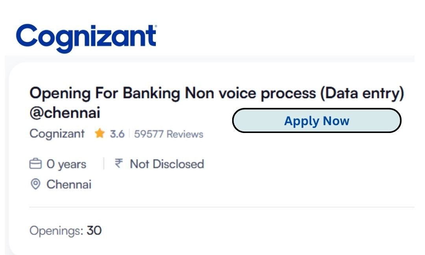Click the @chennai text in job title
425x255 pixels.
point(65,113)
